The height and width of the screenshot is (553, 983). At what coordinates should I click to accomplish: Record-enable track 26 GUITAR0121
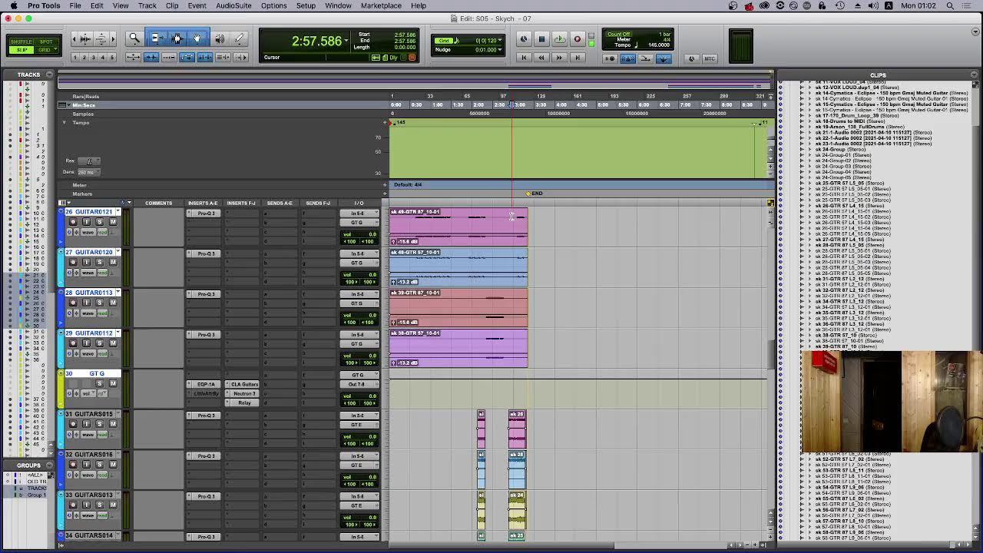point(73,222)
